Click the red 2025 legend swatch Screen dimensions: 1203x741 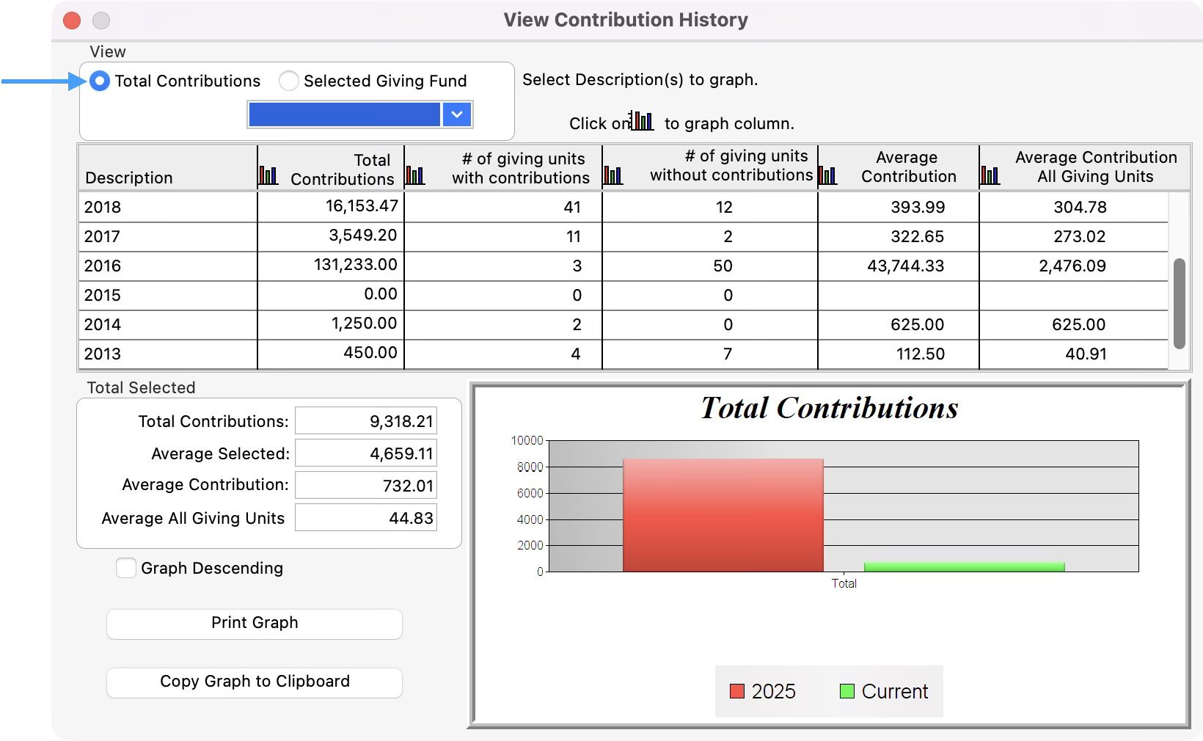point(737,691)
